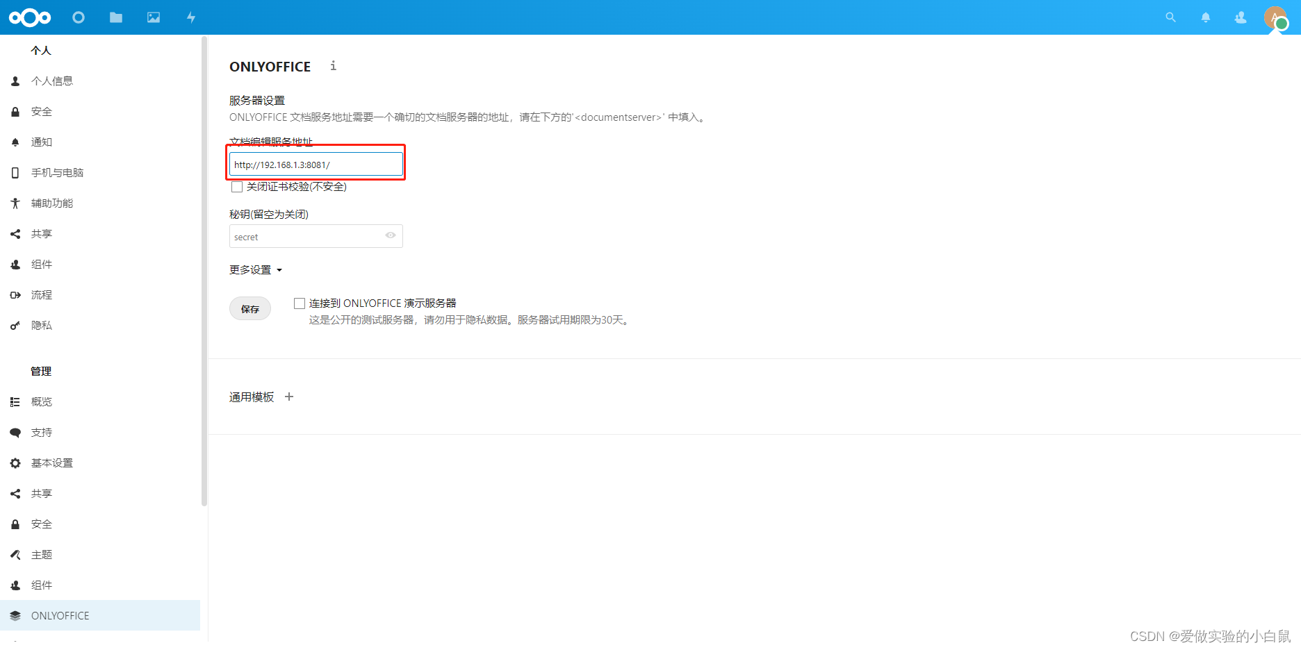Open the Activity lightning icon
This screenshot has height=650, width=1301.
[191, 17]
